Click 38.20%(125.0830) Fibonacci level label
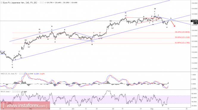 click(x=182, y=32)
